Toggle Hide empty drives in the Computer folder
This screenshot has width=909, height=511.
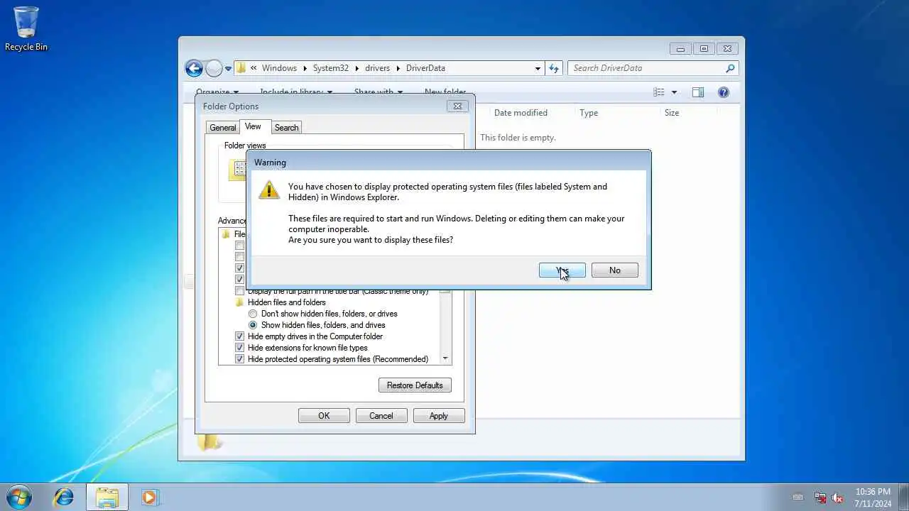[x=240, y=336]
